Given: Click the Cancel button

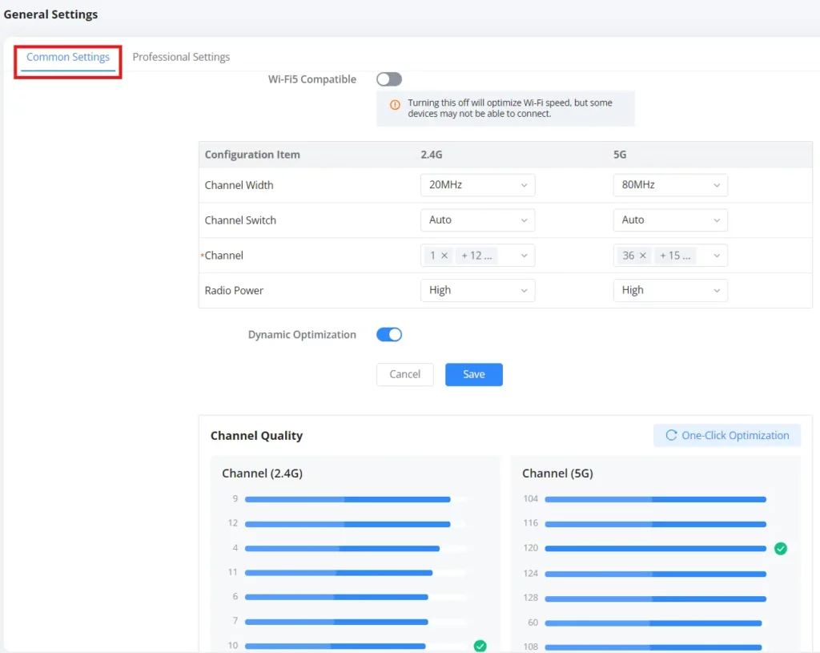Looking at the screenshot, I should [404, 375].
